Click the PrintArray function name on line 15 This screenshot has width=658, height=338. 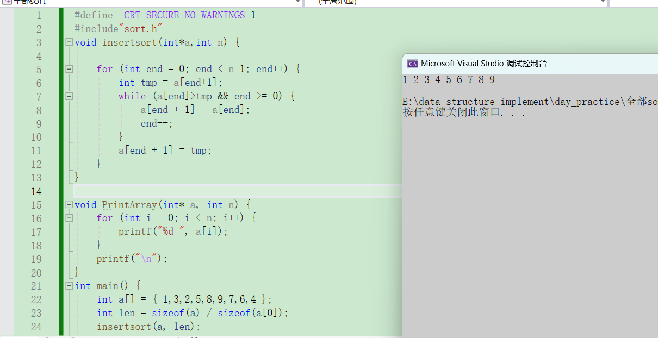pyautogui.click(x=129, y=205)
